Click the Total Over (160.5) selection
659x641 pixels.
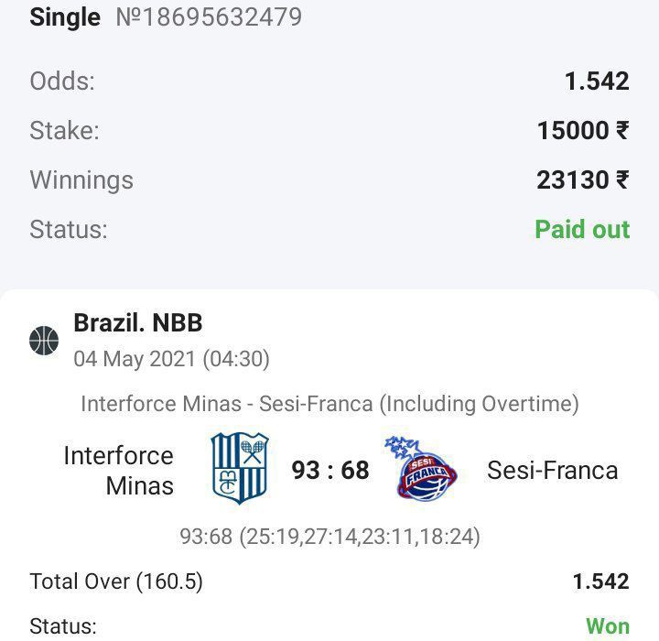coord(116,581)
